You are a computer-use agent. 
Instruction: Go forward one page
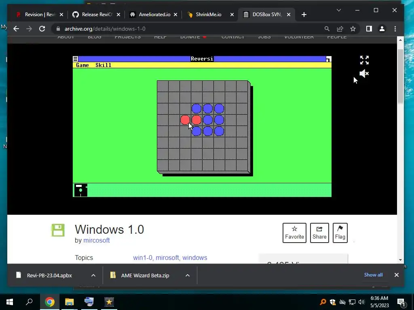[x=29, y=29]
